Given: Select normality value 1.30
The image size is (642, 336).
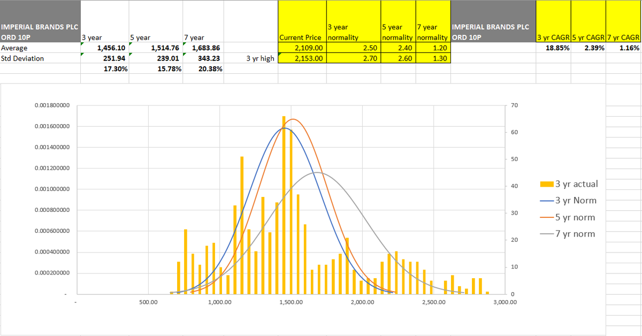Looking at the screenshot, I should click(433, 58).
